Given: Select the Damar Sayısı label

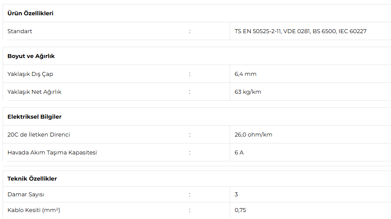Looking at the screenshot, I should click(26, 195).
